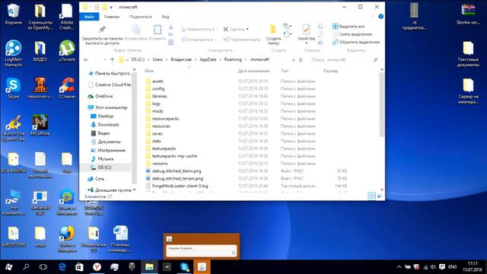
Task: Open the Поделиться ribbon tab
Action: click(140, 17)
